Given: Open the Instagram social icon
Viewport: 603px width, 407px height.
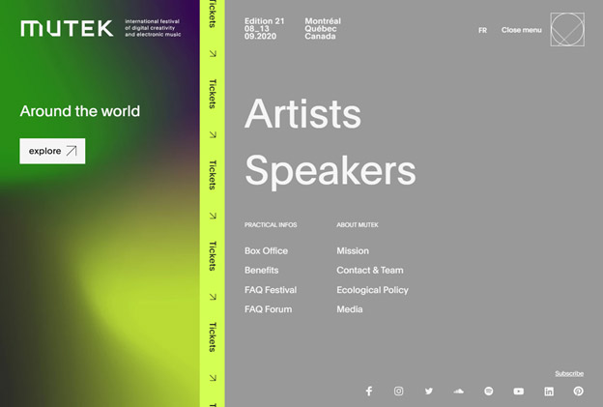Looking at the screenshot, I should (x=399, y=392).
